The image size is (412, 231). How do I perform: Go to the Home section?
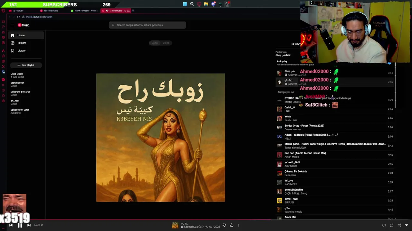click(26, 35)
